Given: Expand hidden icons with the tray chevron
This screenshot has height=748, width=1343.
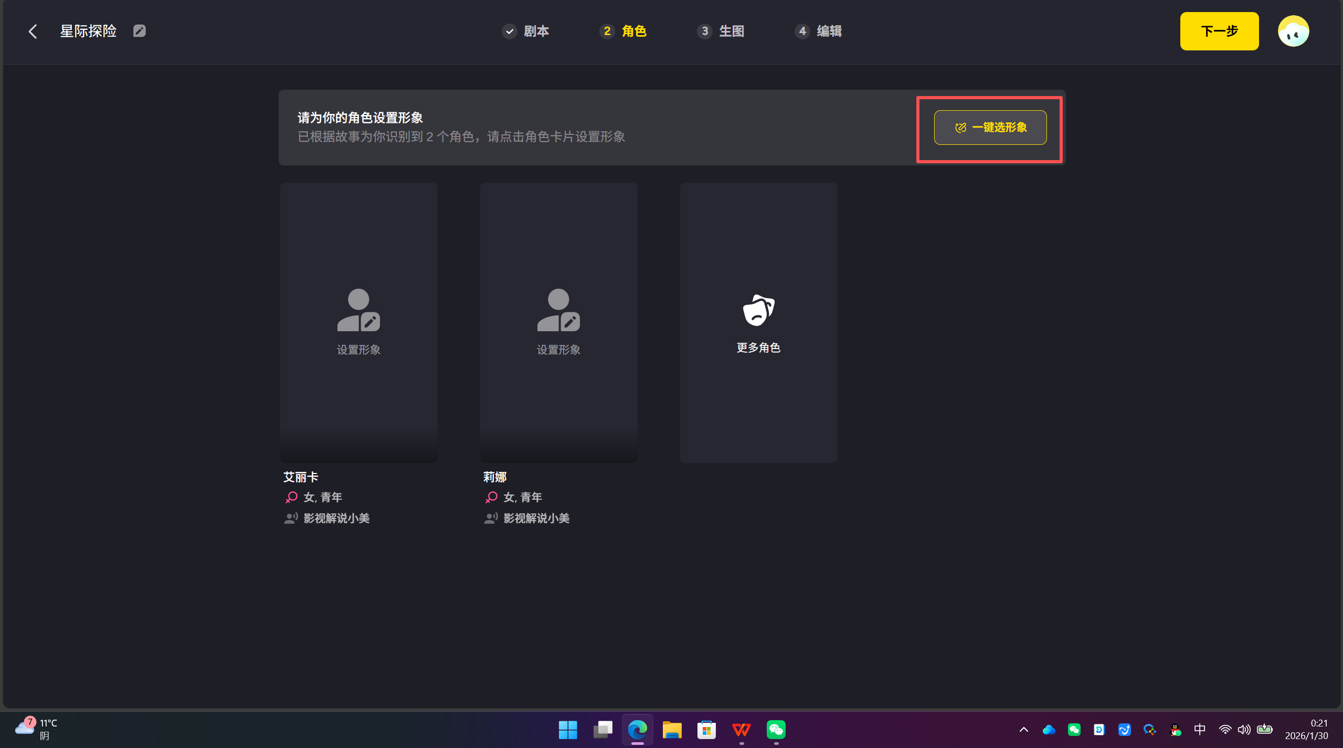Looking at the screenshot, I should click(1023, 730).
